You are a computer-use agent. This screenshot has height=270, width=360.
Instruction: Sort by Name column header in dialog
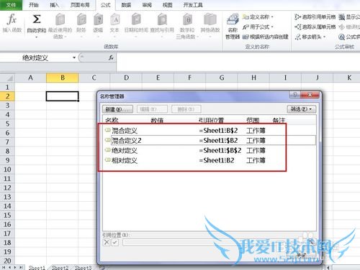112,120
